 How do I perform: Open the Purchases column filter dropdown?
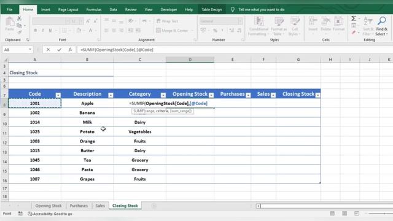click(248, 95)
